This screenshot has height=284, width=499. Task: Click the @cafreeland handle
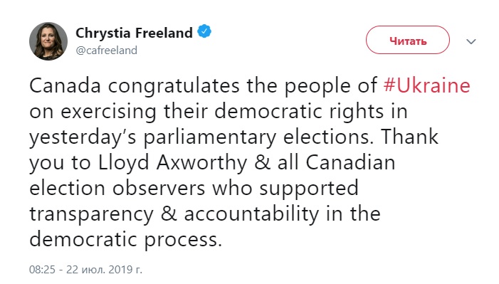click(x=107, y=51)
